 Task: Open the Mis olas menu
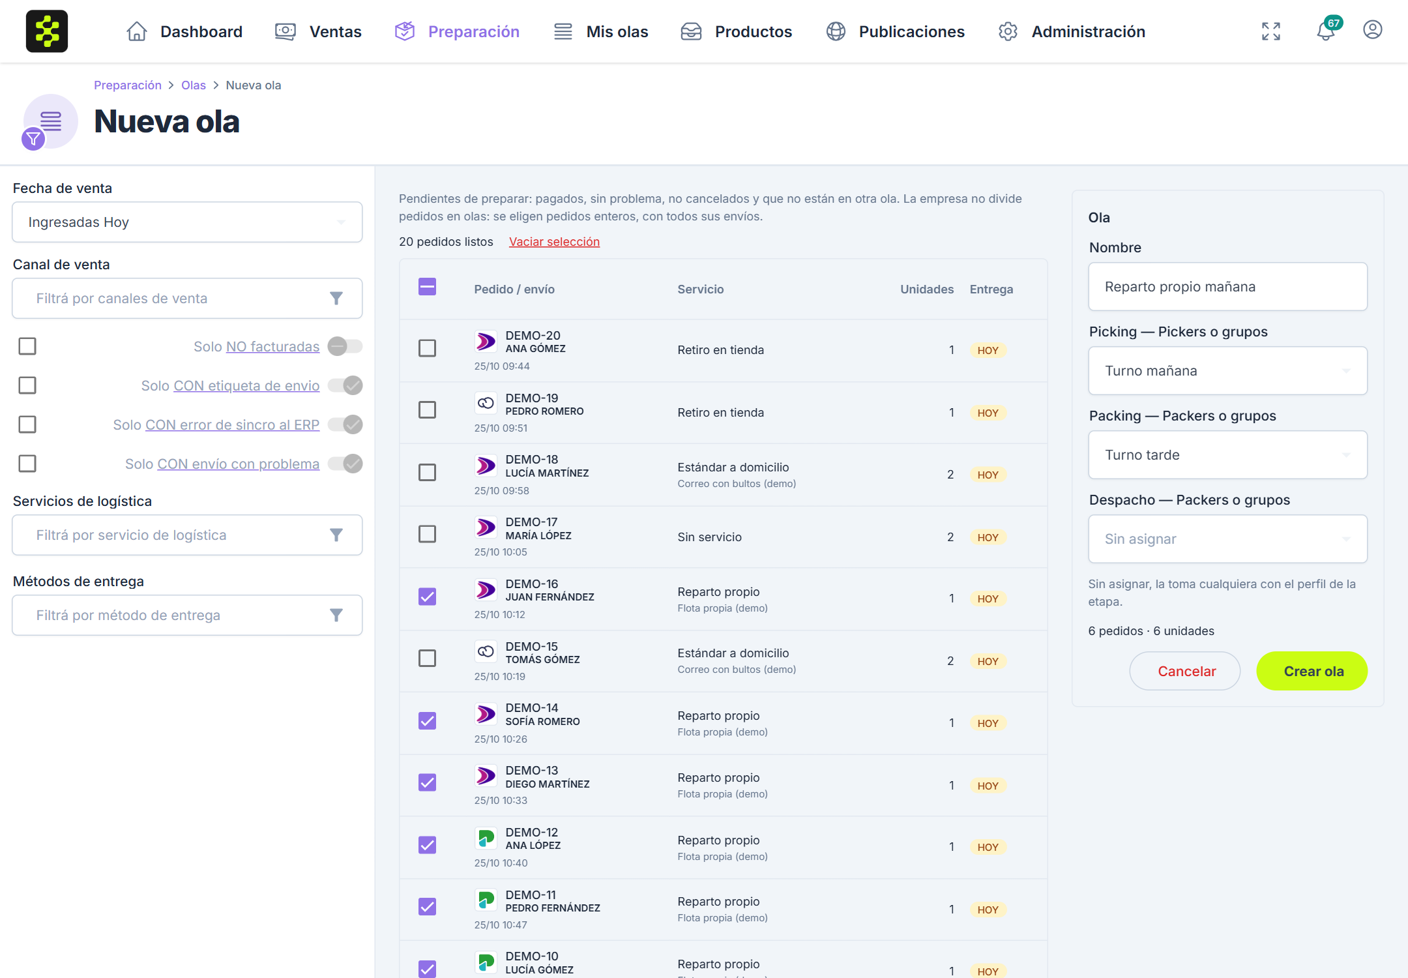coord(600,31)
